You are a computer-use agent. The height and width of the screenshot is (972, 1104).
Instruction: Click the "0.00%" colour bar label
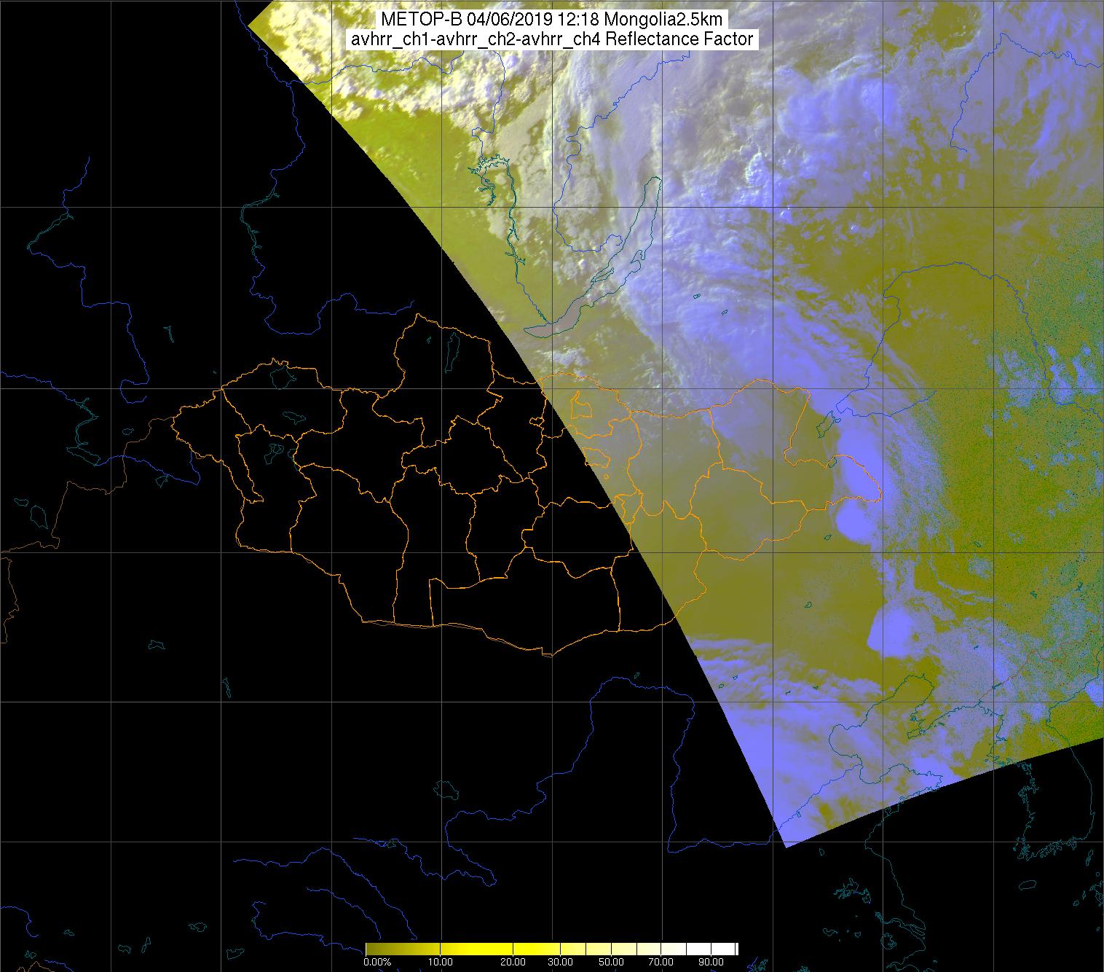click(377, 962)
